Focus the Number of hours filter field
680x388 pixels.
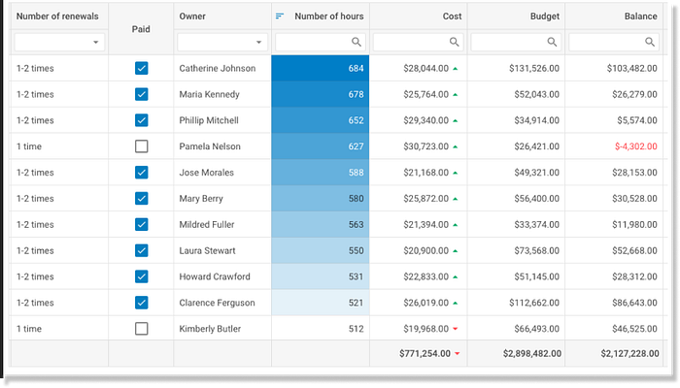[x=321, y=42]
